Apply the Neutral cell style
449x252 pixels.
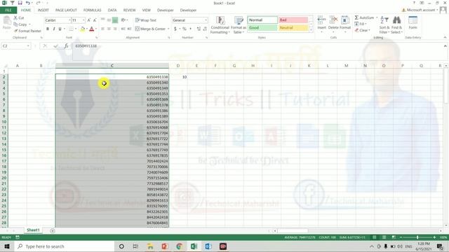293,28
